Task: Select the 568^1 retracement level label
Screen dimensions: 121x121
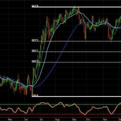Action: (x=35, y=61)
